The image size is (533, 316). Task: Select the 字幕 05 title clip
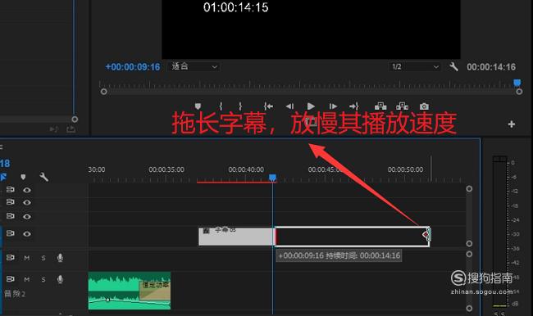[x=237, y=237]
